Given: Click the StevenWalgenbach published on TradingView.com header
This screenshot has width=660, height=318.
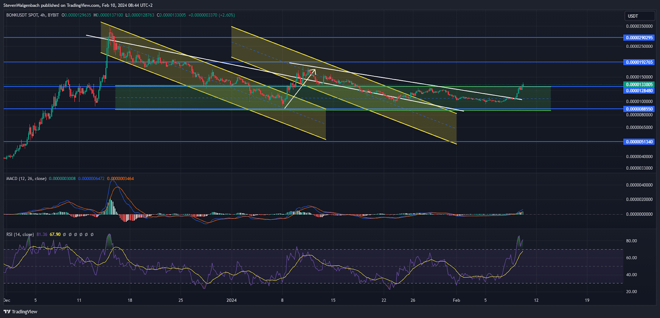Looking at the screenshot, I should [x=78, y=5].
